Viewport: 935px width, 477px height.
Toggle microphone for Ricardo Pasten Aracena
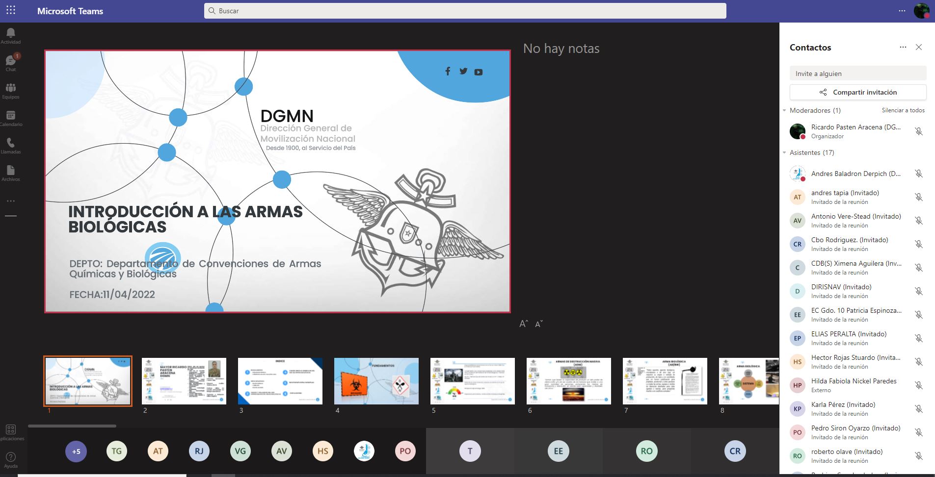[919, 131]
